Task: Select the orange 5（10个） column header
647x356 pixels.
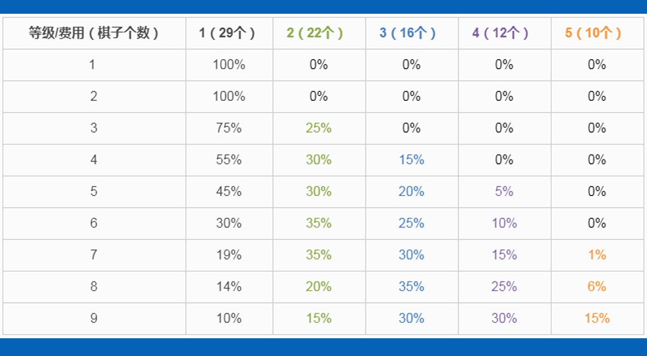Action: pos(597,33)
